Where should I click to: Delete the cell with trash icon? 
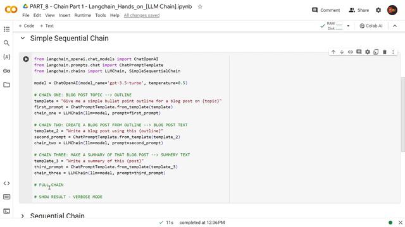pos(385,52)
